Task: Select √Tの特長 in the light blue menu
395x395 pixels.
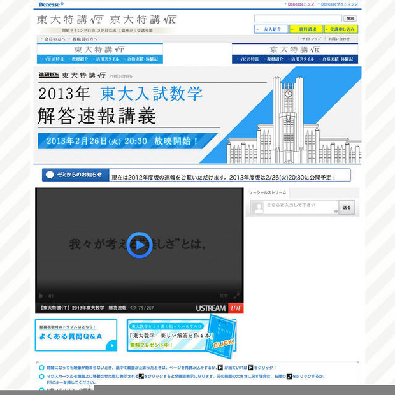Action: click(x=53, y=59)
